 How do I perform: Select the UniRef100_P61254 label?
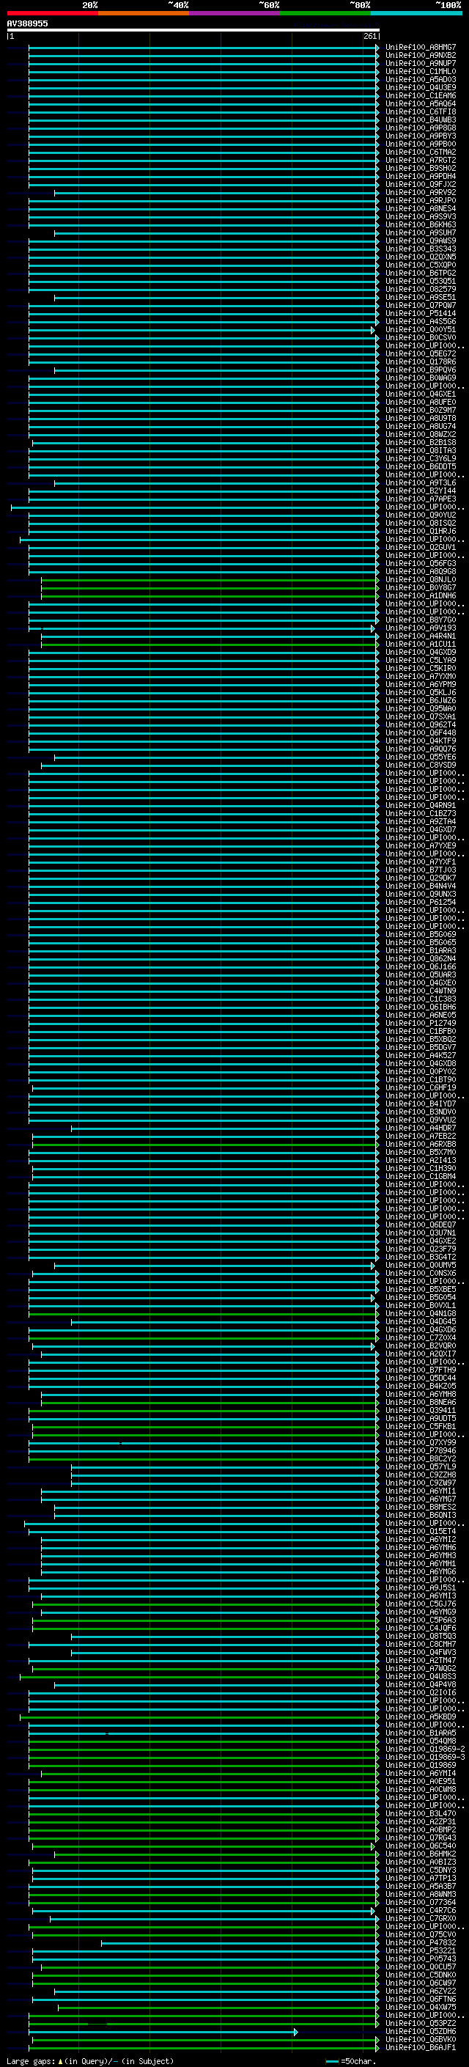click(421, 903)
